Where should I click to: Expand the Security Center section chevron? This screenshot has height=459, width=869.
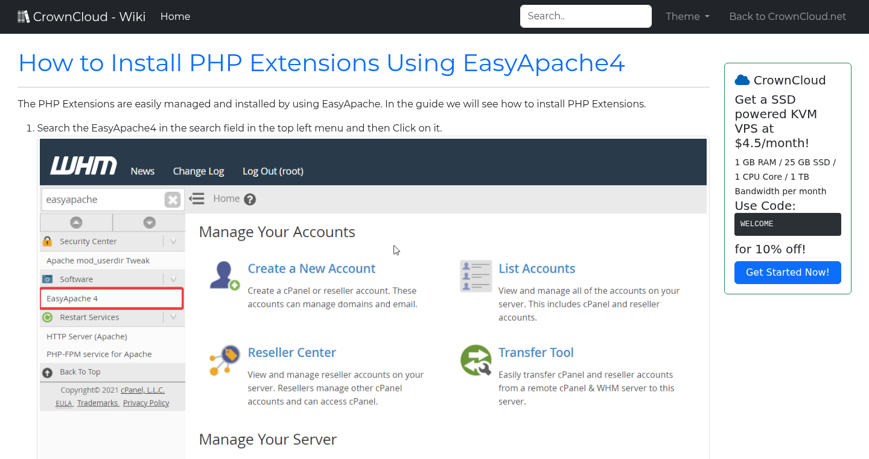point(173,241)
